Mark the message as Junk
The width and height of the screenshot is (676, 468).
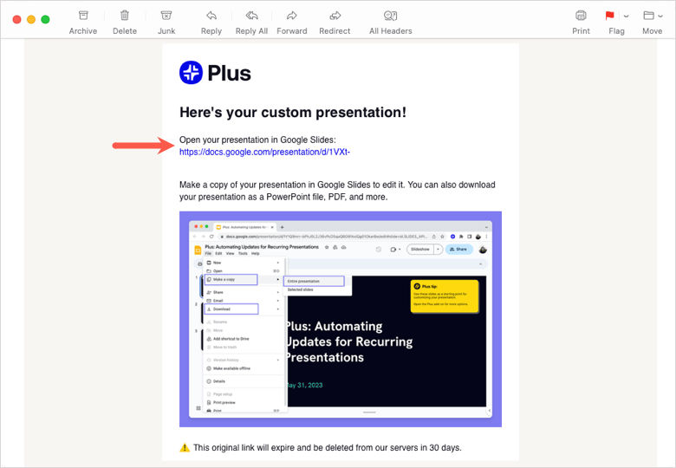click(166, 23)
